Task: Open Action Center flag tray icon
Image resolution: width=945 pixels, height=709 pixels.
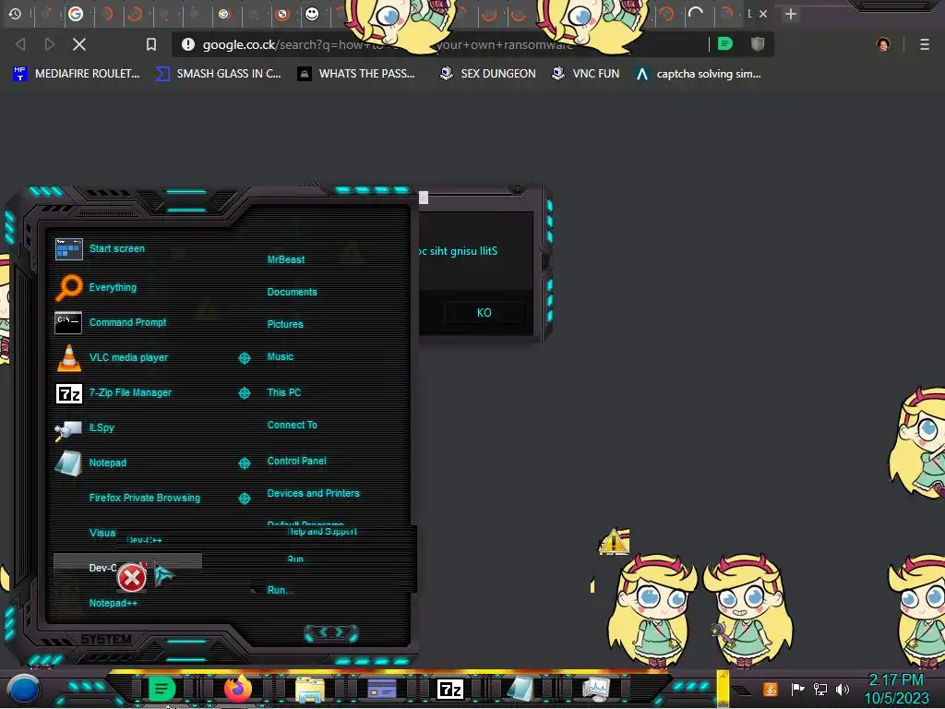Action: click(x=798, y=689)
